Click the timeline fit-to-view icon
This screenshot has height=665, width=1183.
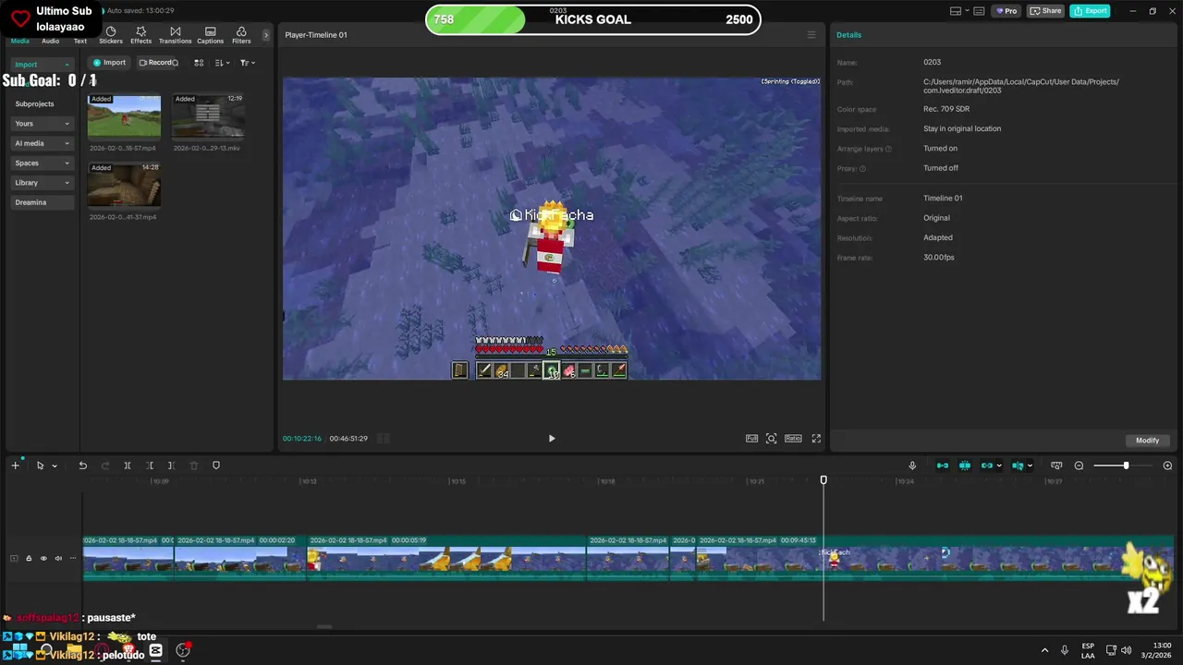click(1056, 465)
